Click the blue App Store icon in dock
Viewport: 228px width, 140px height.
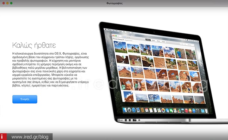coord(194,111)
